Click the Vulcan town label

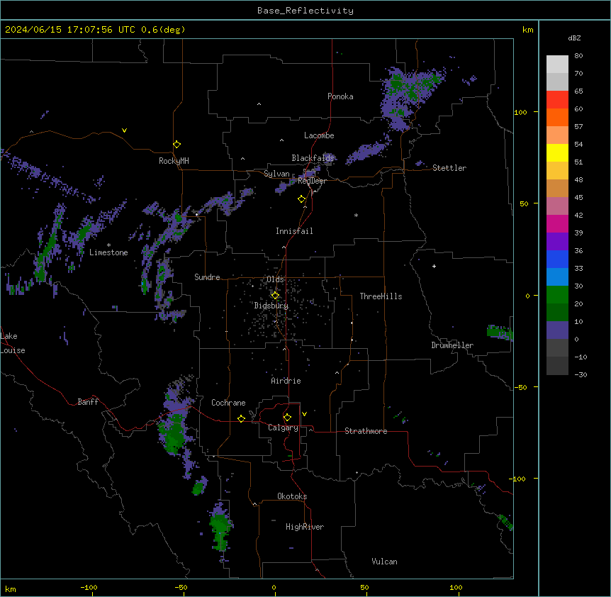point(384,562)
